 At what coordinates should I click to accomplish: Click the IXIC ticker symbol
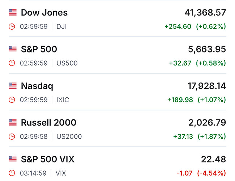pyautogui.click(x=63, y=100)
